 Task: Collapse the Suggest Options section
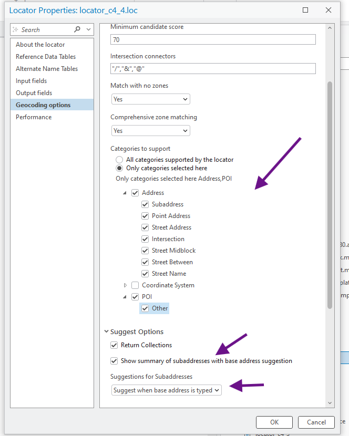(x=106, y=332)
